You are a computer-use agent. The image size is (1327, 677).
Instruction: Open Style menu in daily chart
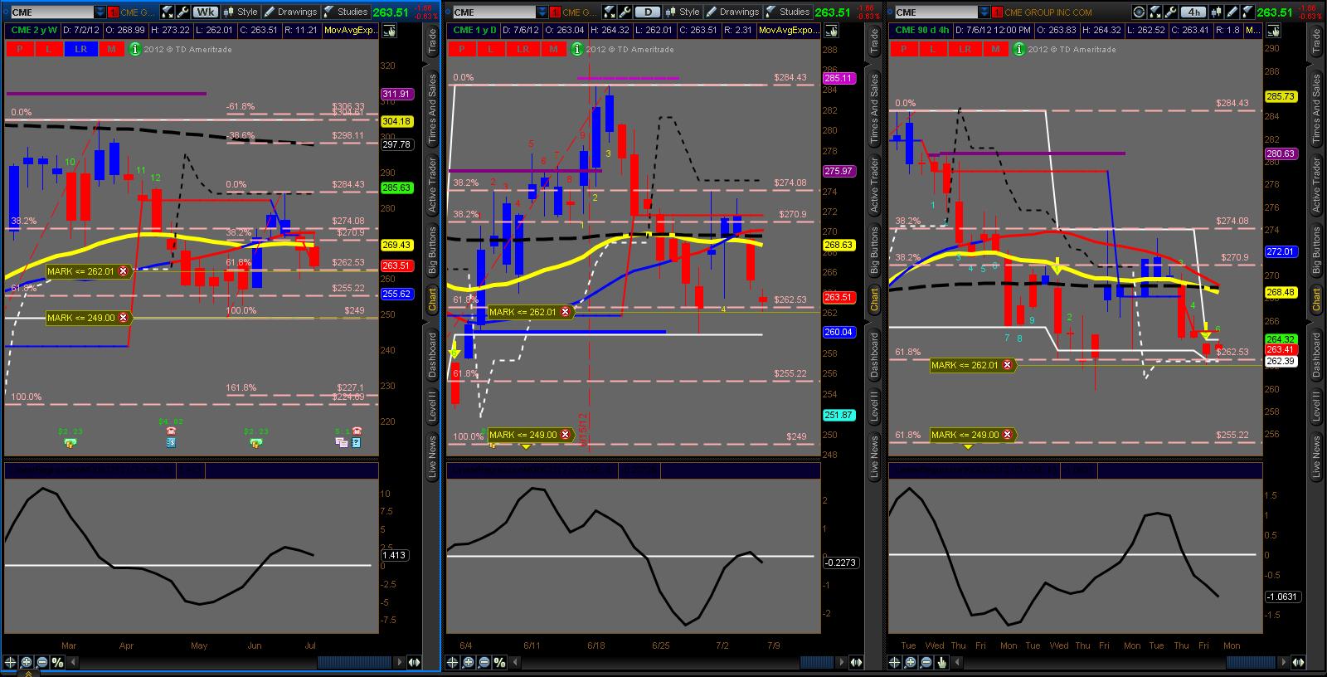pyautogui.click(x=683, y=12)
